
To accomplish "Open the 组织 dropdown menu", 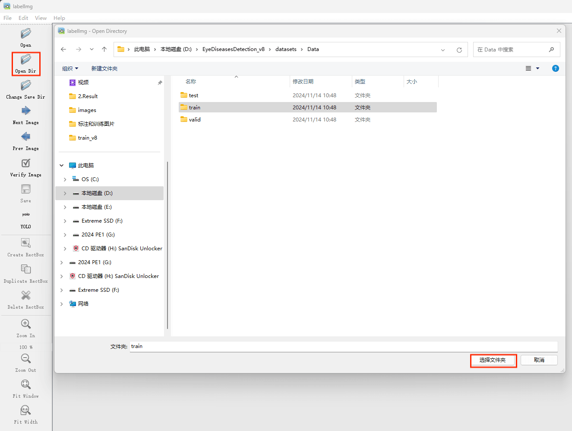I will coord(70,68).
